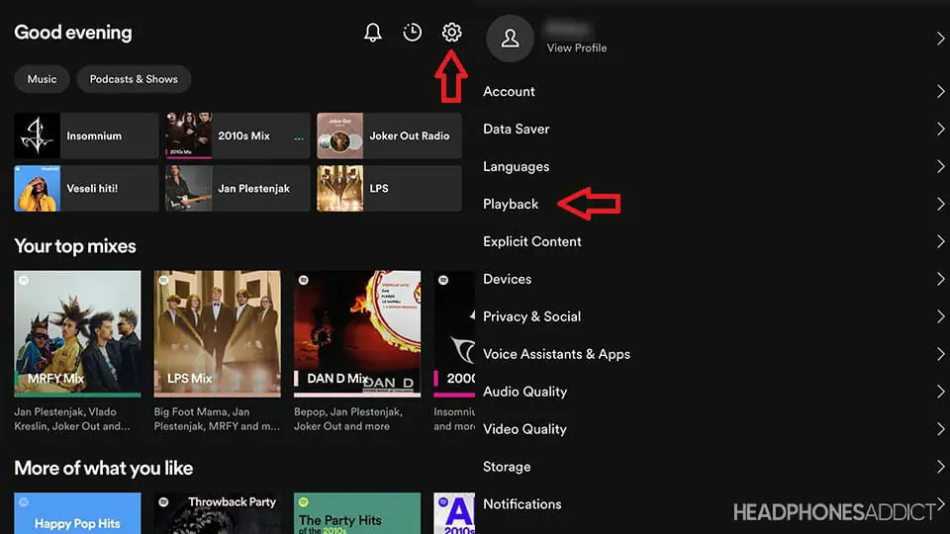Open the 2010s Mix shortcut tile
The width and height of the screenshot is (950, 534).
pos(237,135)
